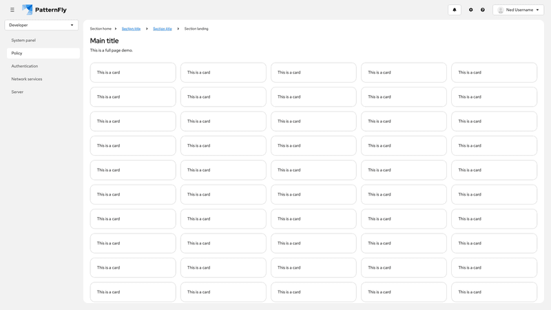The image size is (551, 310).
Task: Open the help question mark icon
Action: pyautogui.click(x=483, y=10)
